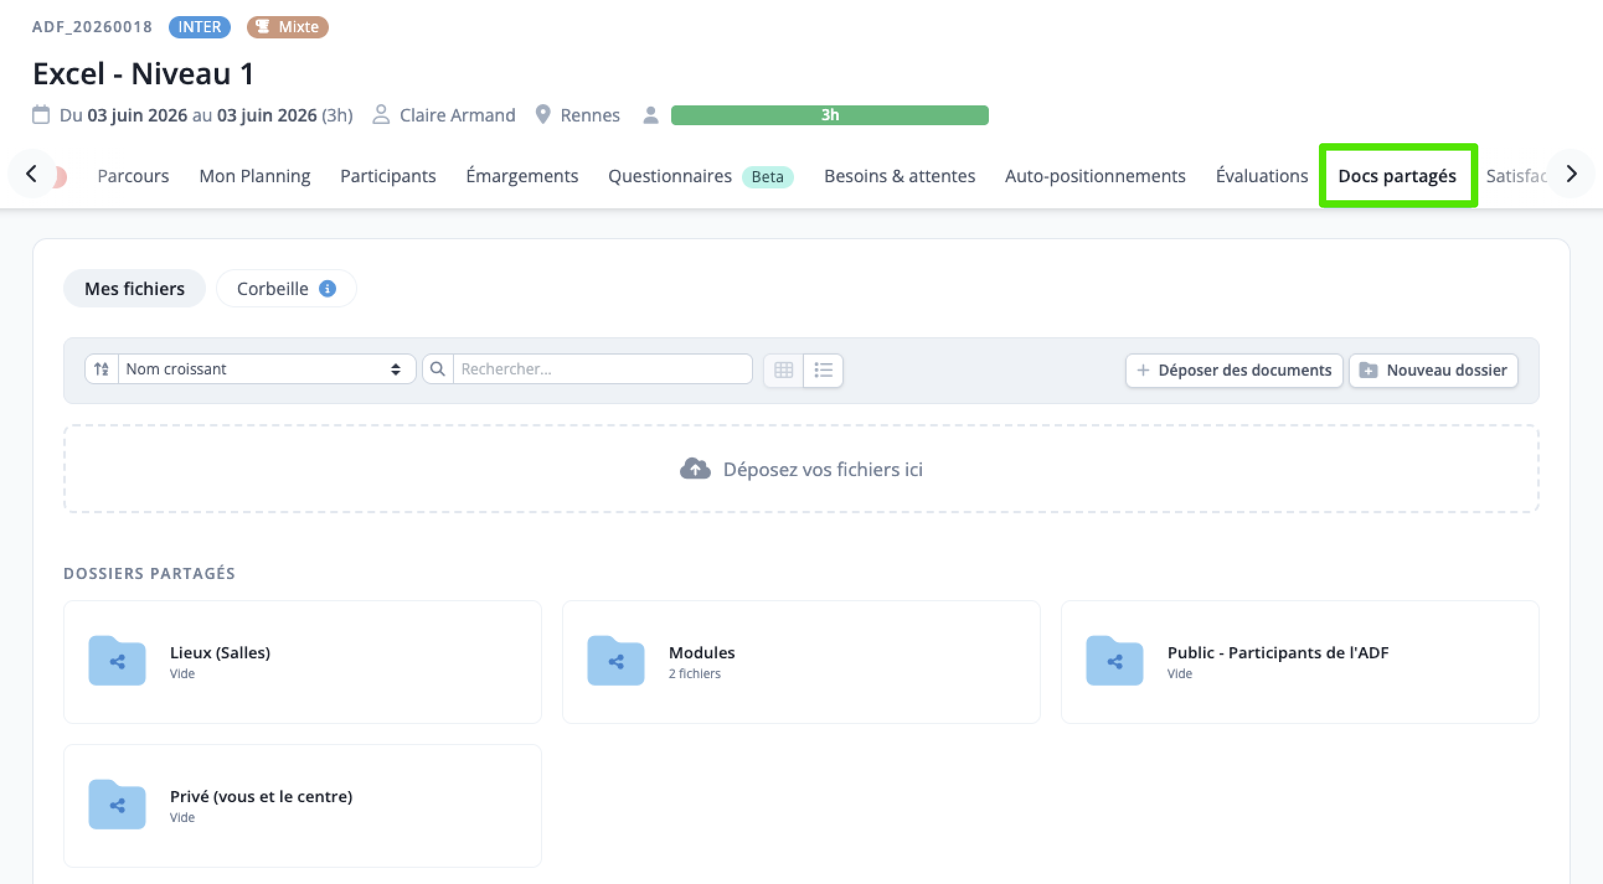Screen dimensions: 1603x884
Task: Click the search magnifier icon
Action: click(x=437, y=369)
